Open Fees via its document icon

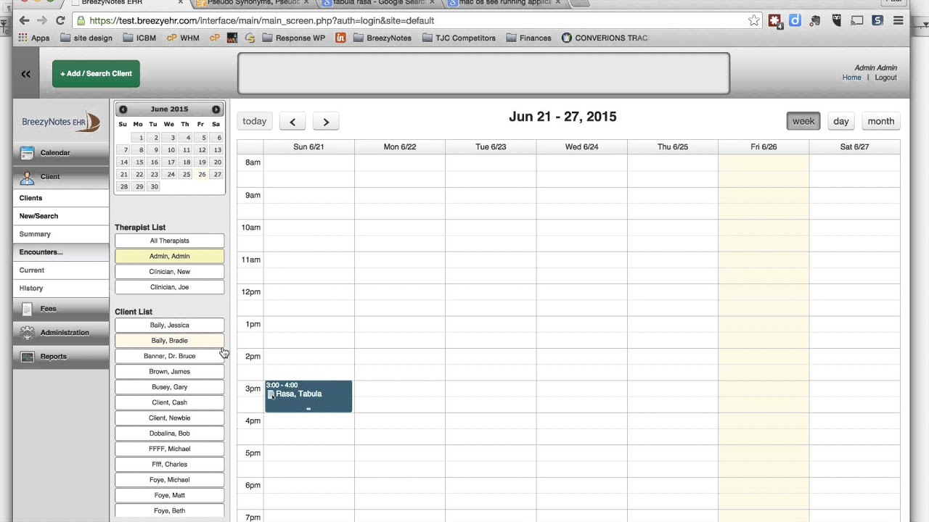(27, 309)
